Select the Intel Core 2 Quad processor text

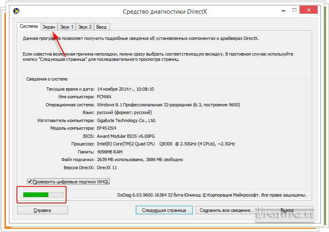(x=166, y=144)
